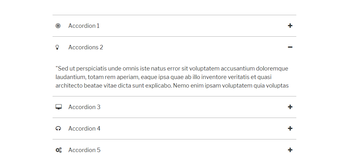Expand Accordion 3 using its plus icon

pyautogui.click(x=290, y=107)
